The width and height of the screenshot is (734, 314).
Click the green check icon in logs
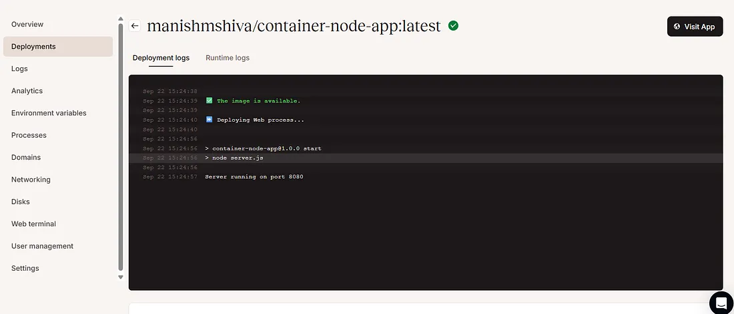(x=209, y=101)
